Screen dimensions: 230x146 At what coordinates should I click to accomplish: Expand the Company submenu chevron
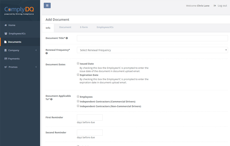click(x=36, y=50)
